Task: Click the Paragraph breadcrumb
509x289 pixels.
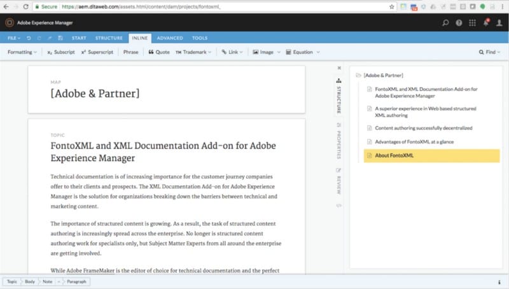Action: click(76, 281)
